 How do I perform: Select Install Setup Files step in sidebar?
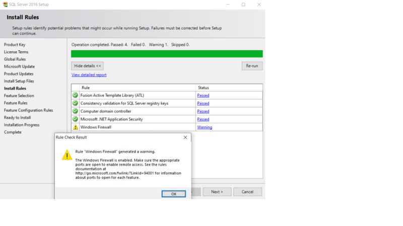click(x=19, y=81)
